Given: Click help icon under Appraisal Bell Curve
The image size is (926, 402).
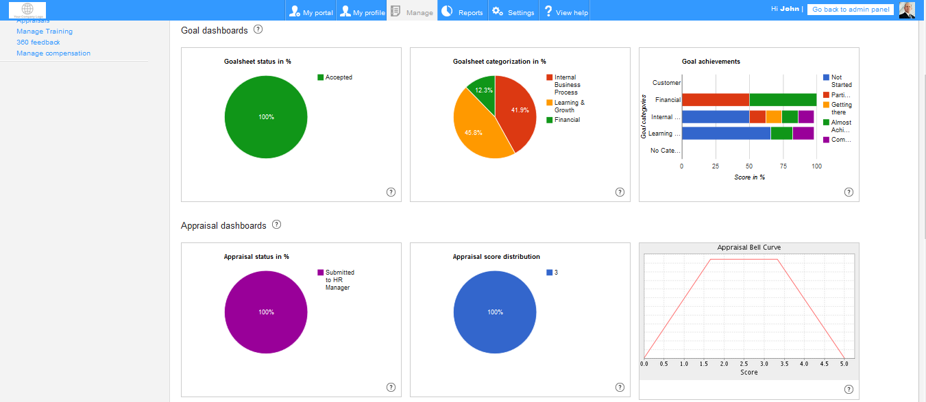Looking at the screenshot, I should pyautogui.click(x=849, y=389).
